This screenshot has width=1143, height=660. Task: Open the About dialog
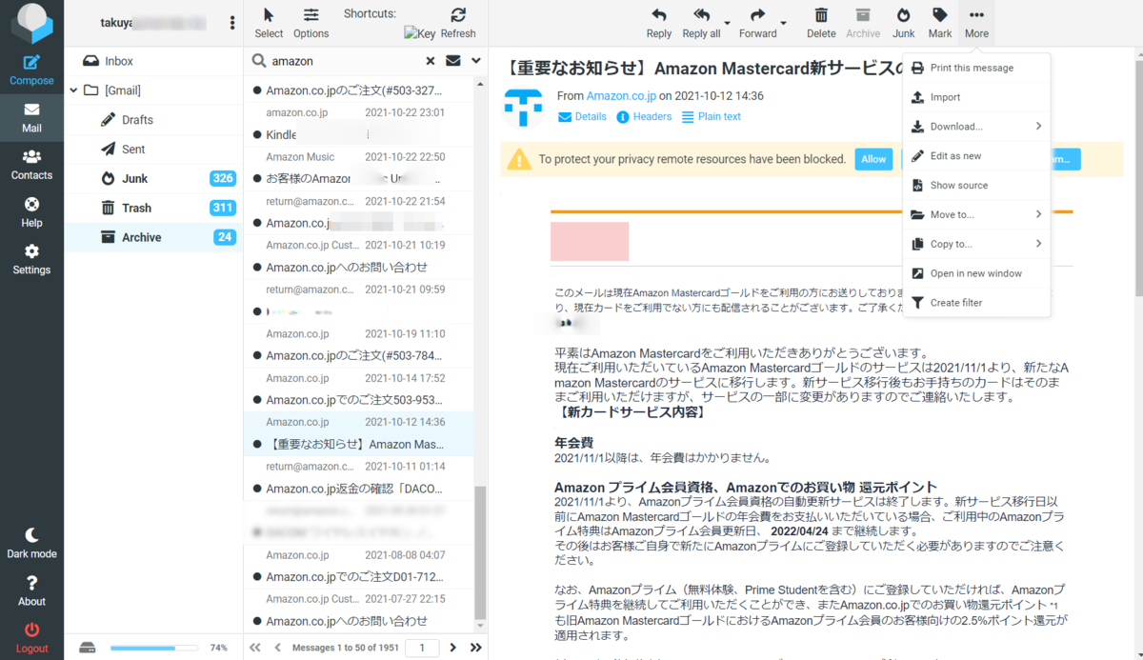tap(31, 590)
